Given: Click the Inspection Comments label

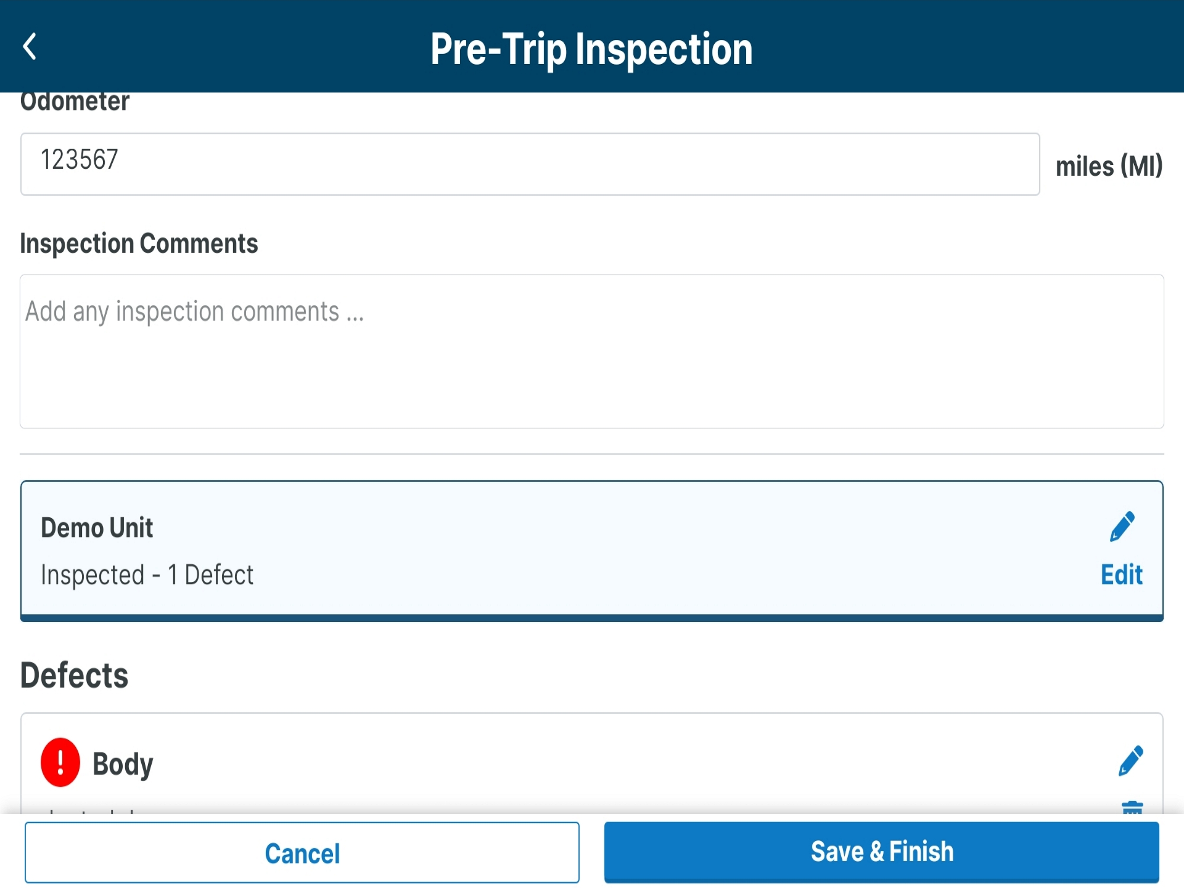Looking at the screenshot, I should (x=139, y=244).
